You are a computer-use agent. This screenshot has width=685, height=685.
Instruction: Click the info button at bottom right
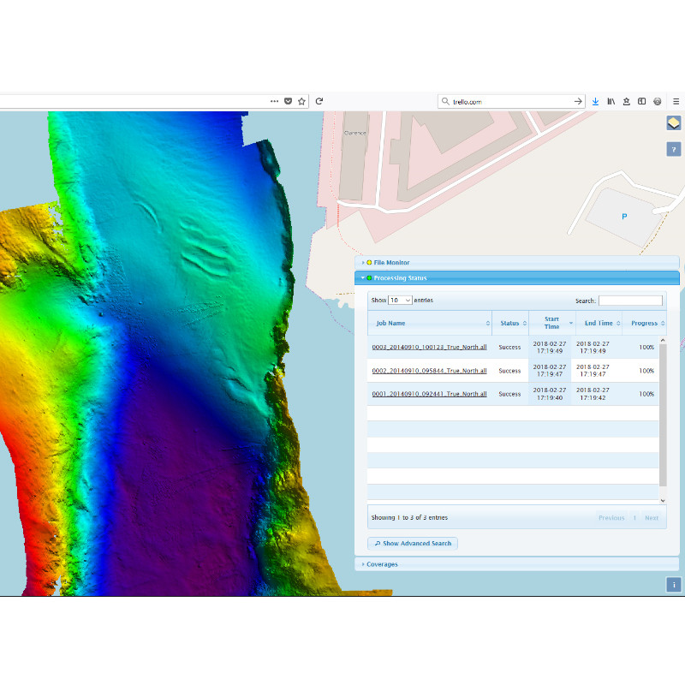(x=673, y=585)
